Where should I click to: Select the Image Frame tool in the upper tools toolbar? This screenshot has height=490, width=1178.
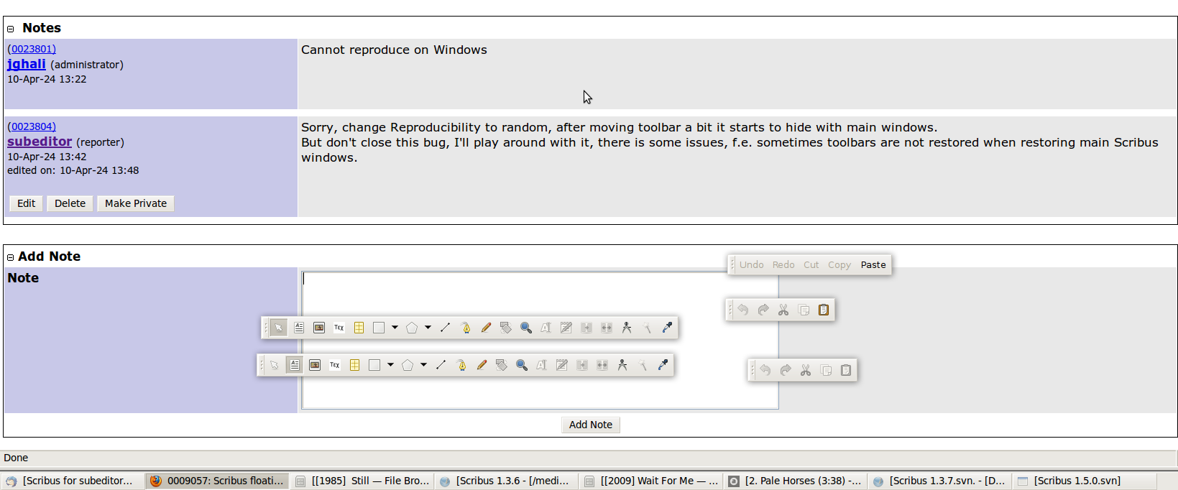point(319,328)
